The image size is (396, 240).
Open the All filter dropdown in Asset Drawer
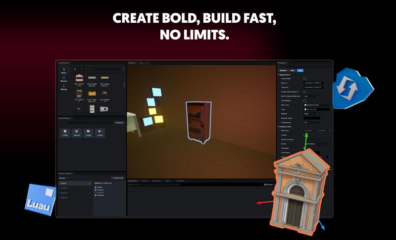click(x=78, y=69)
